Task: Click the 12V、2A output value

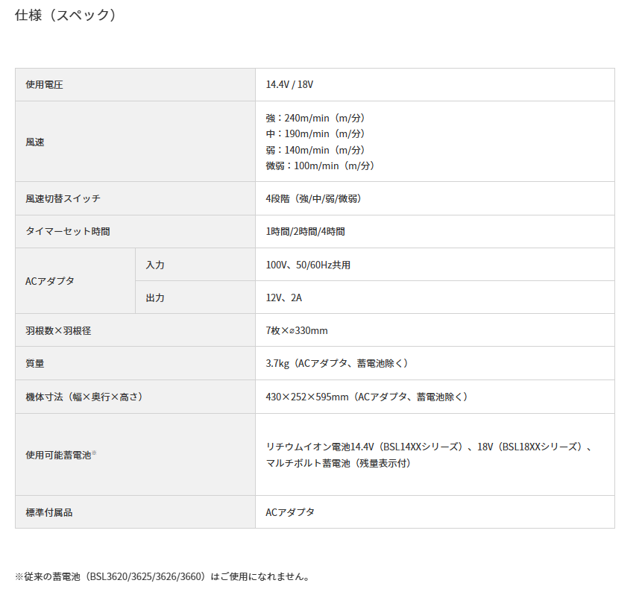Action: [284, 297]
